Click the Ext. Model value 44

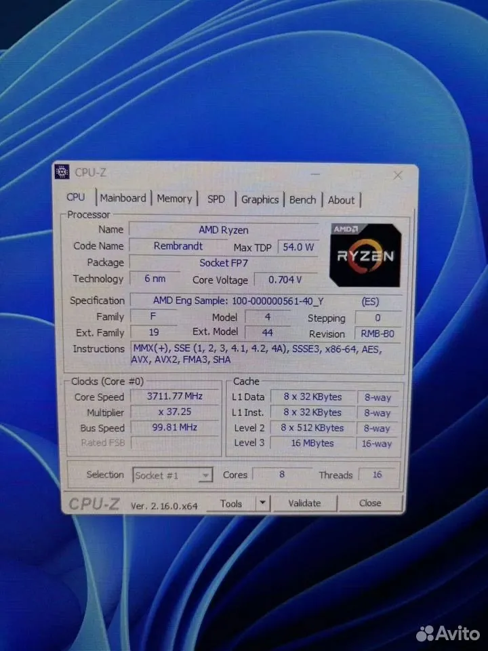pos(267,332)
